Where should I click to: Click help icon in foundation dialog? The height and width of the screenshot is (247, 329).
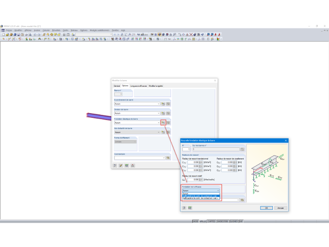(x=184, y=208)
